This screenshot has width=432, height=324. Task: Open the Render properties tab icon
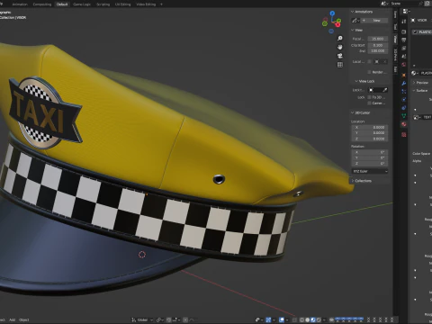click(404, 31)
